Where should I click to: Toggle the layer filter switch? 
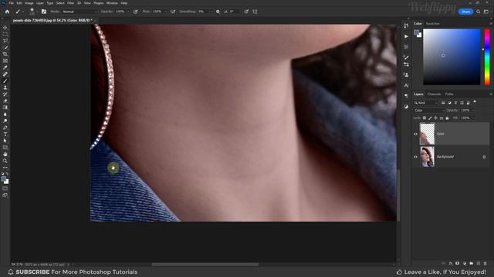[x=475, y=102]
